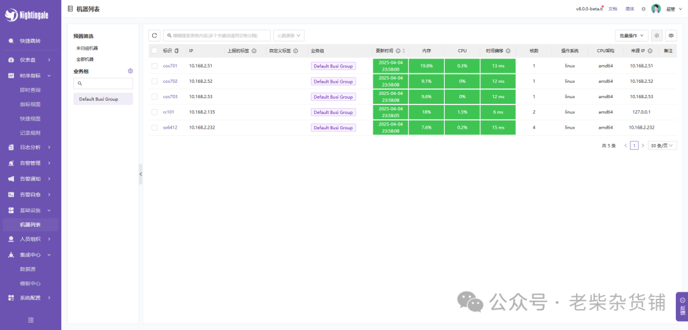Toggle the theme sun icon in header
The image size is (688, 330).
pyautogui.click(x=643, y=9)
